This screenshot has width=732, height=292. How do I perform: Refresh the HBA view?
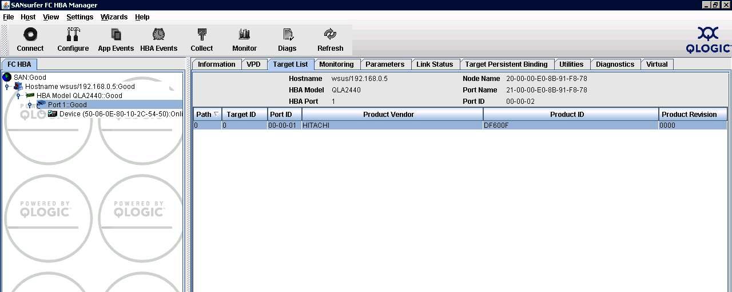click(330, 35)
